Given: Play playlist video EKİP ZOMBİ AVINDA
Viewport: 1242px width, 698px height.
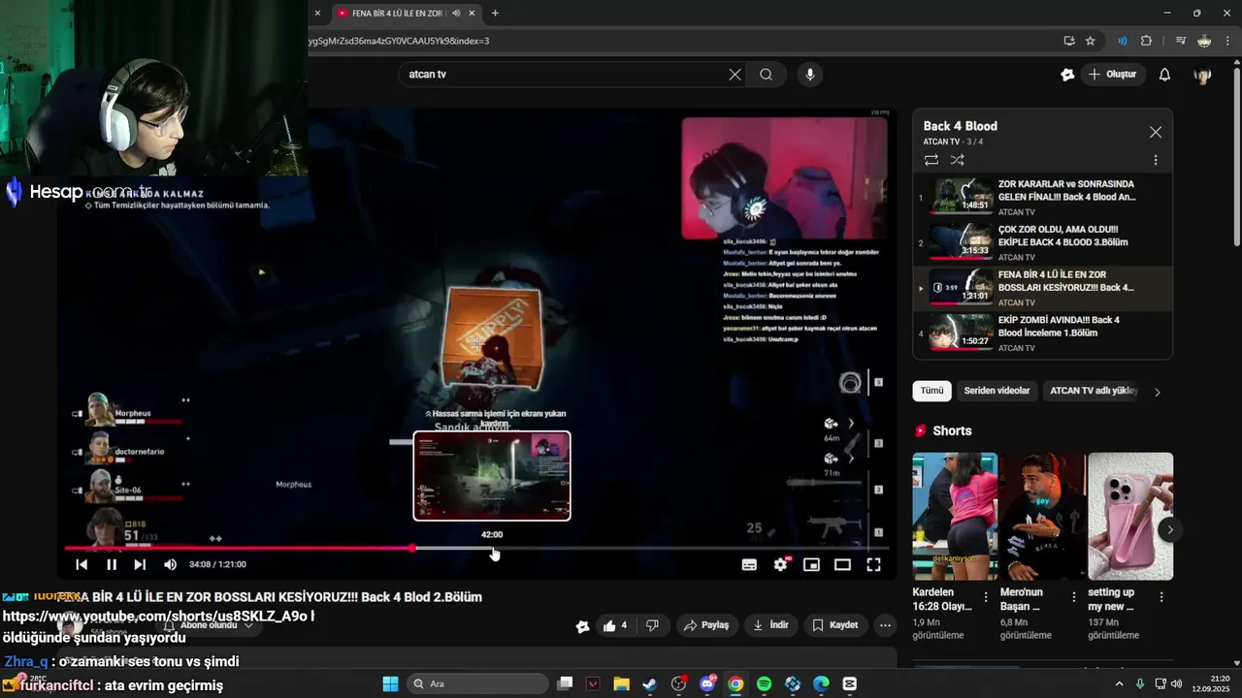Looking at the screenshot, I should click(1043, 333).
